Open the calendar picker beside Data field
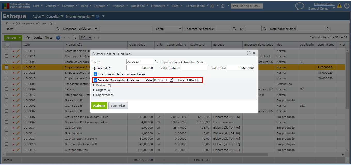The image size is (351, 165). click(x=171, y=80)
